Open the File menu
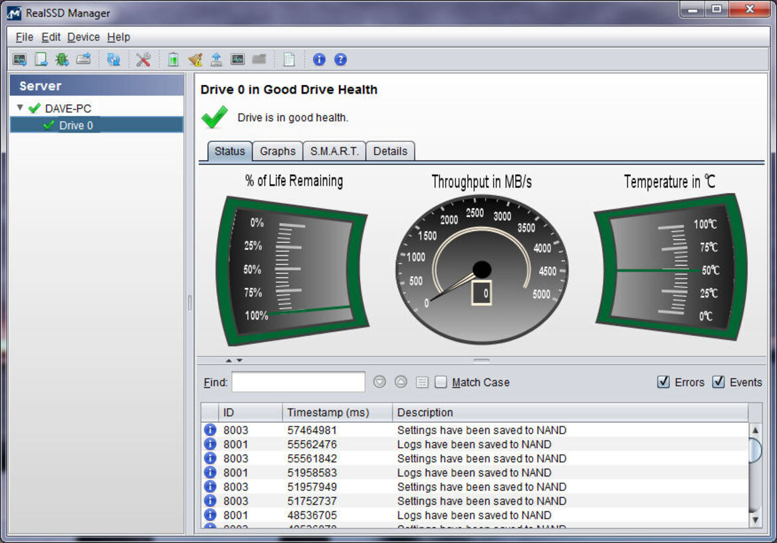 (x=25, y=37)
